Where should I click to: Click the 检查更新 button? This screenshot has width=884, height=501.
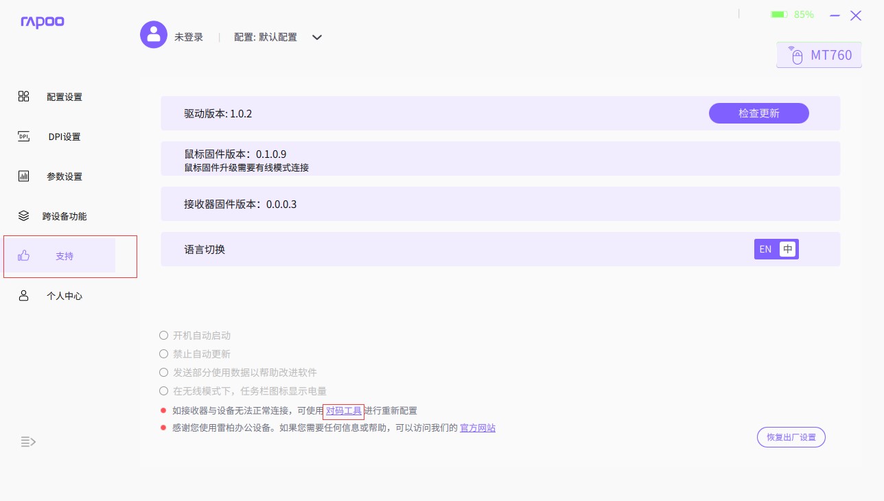click(758, 113)
